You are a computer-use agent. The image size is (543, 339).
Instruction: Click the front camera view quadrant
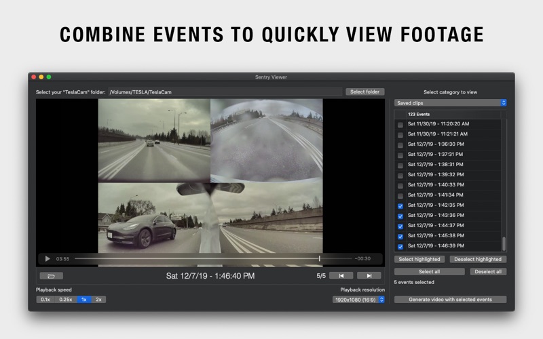pos(154,140)
